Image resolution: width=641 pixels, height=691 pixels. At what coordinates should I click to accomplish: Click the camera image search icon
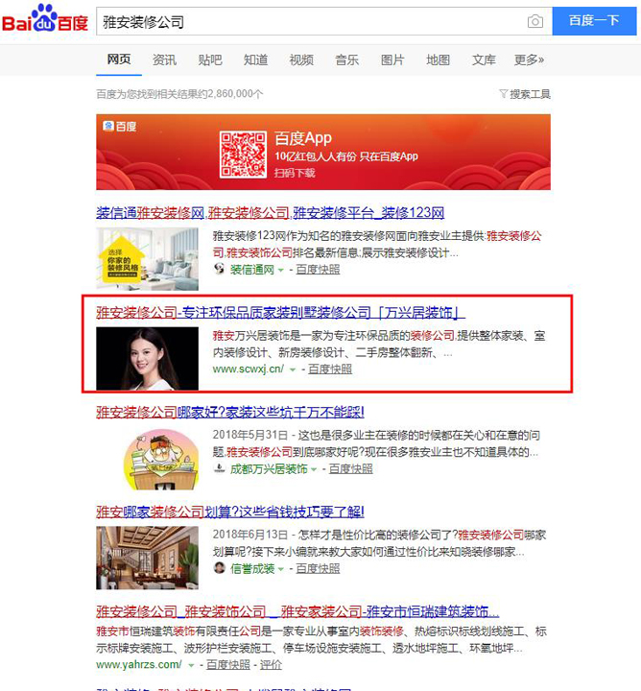pyautogui.click(x=534, y=21)
